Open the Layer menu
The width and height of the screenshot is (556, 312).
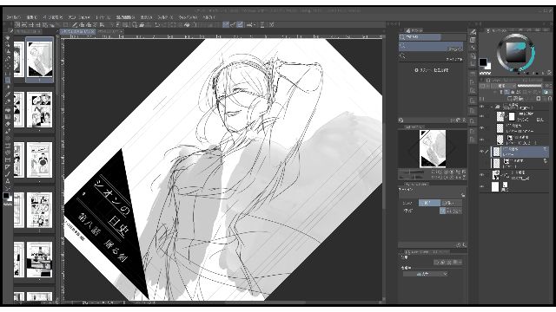point(103,17)
